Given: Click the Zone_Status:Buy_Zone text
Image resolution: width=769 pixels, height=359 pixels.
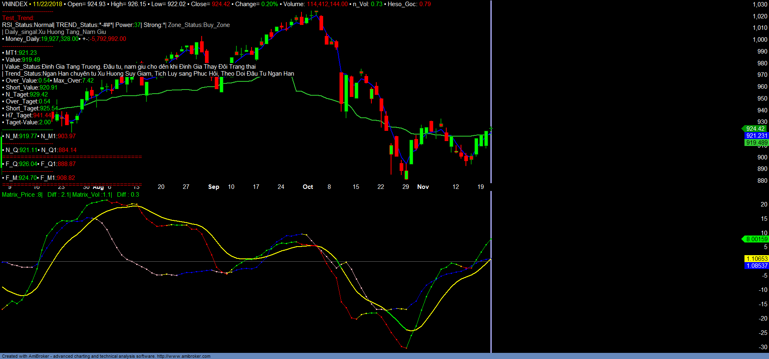Looking at the screenshot, I should [199, 25].
